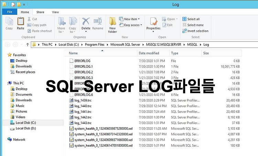Screen dimensions: 258x156
Task: Open the Easy access dropdown
Action: click(131, 25)
